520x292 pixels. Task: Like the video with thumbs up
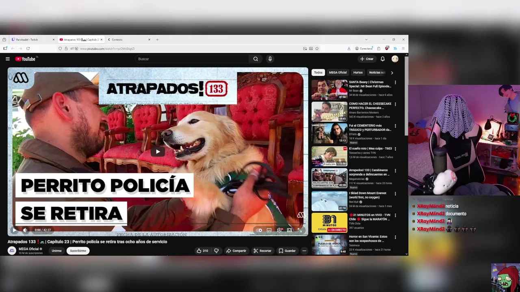[202, 251]
